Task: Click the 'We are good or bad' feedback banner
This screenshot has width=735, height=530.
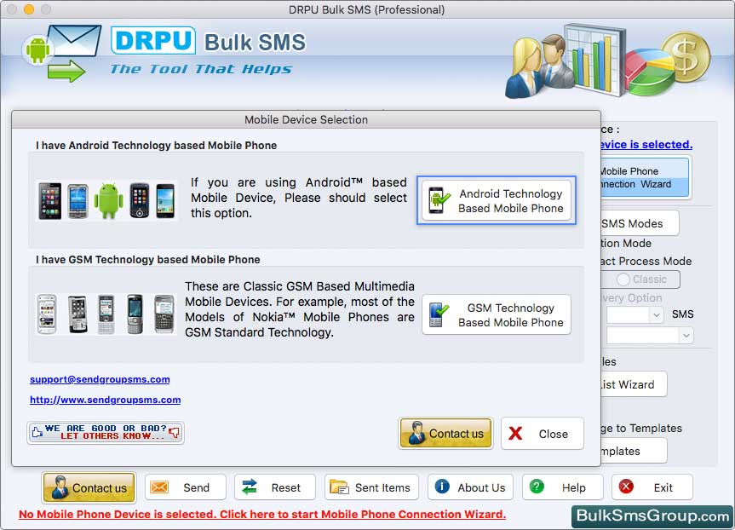Action: coord(106,433)
